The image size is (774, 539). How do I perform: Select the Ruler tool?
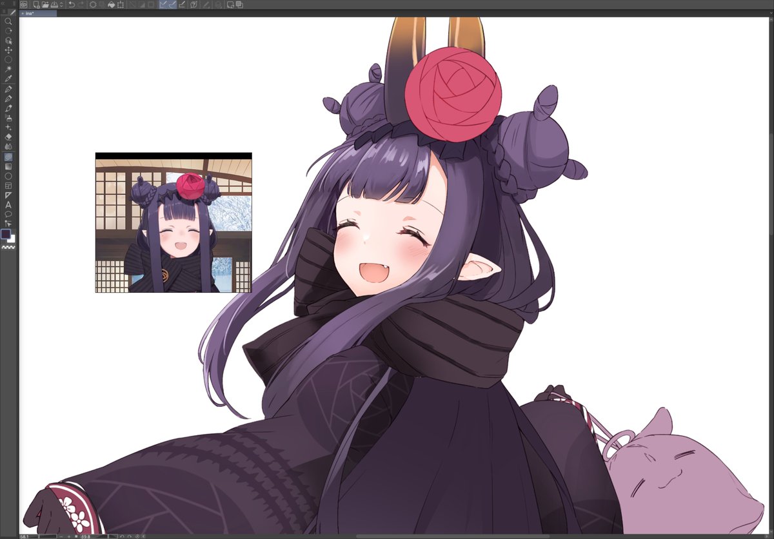click(x=8, y=195)
